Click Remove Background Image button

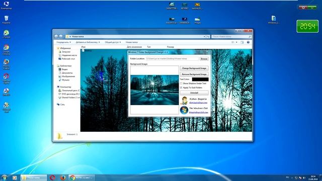tap(194, 74)
